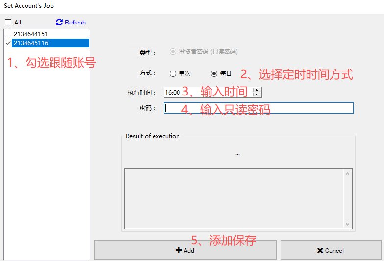Check the box for account 2134644151
This screenshot has height=261, width=384.
[8, 34]
